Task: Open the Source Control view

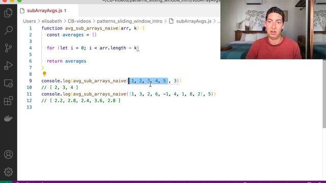Action: pyautogui.click(x=8, y=48)
